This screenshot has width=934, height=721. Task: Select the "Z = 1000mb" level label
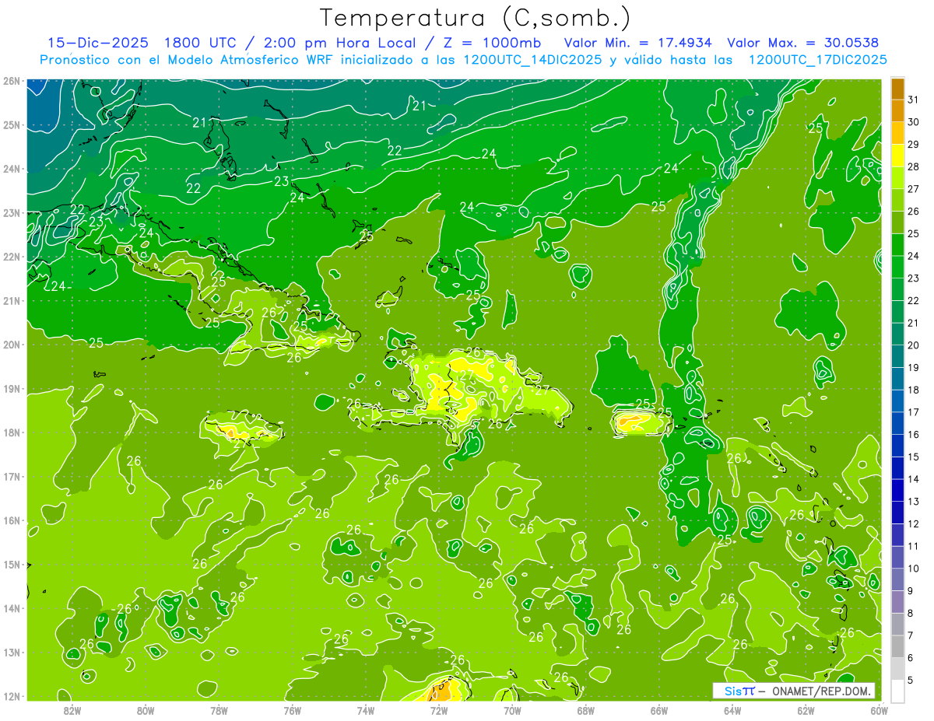[x=491, y=42]
